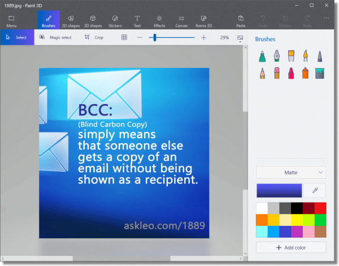Select the Oil brush
This screenshot has width=339, height=266.
tap(291, 56)
